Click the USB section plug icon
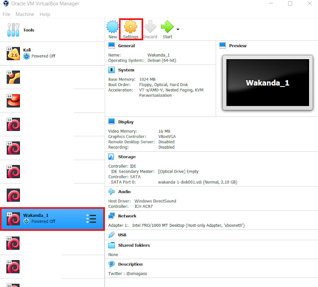This screenshot has height=287, width=318. [x=111, y=235]
